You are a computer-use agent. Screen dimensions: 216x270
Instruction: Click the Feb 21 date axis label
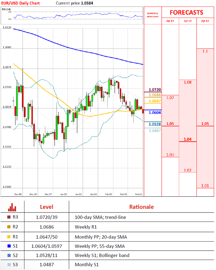139,194
